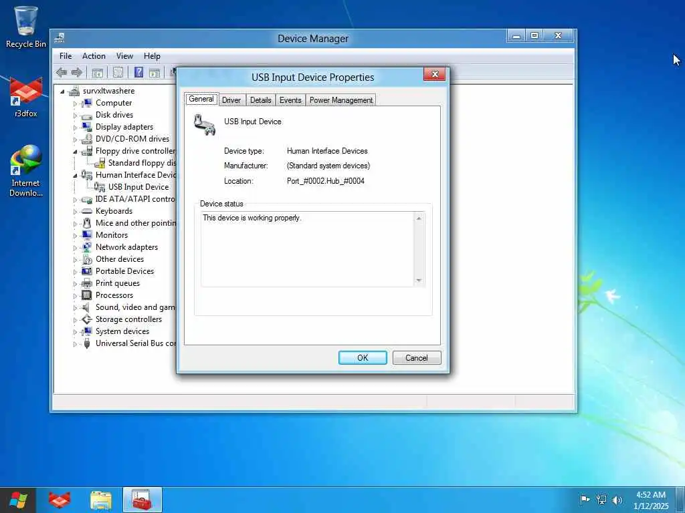Viewport: 685px width, 513px height.
Task: Select the Storage controllers icon
Action: pyautogui.click(x=87, y=319)
